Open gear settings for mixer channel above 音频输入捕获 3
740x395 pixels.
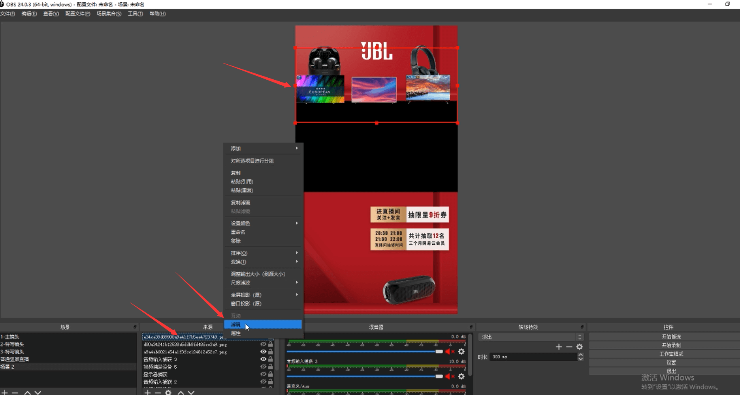click(461, 351)
